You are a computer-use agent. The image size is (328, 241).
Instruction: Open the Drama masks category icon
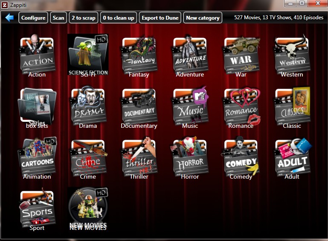(88, 106)
